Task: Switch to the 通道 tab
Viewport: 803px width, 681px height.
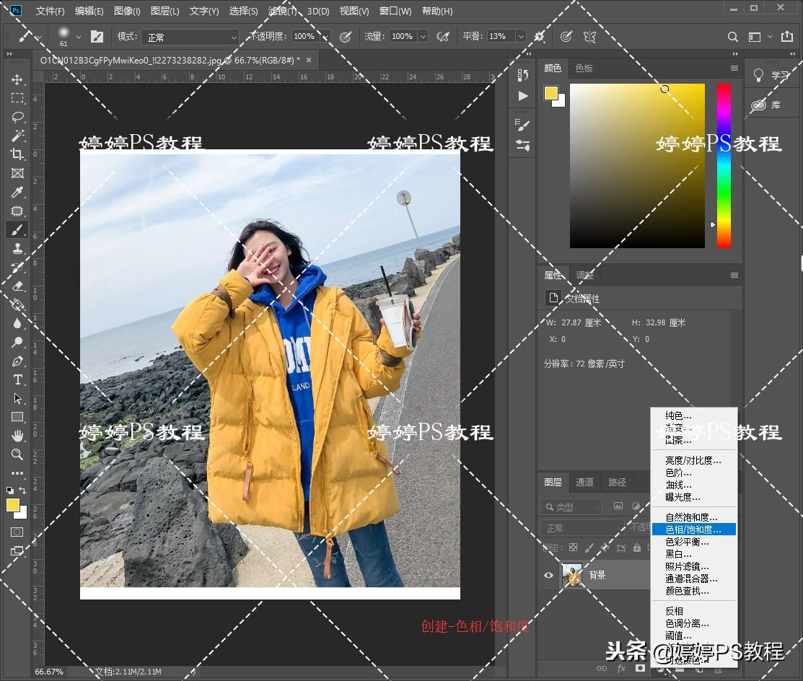Action: [x=584, y=482]
